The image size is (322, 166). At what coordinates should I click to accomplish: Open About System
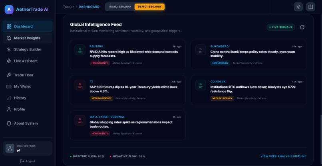(28, 123)
